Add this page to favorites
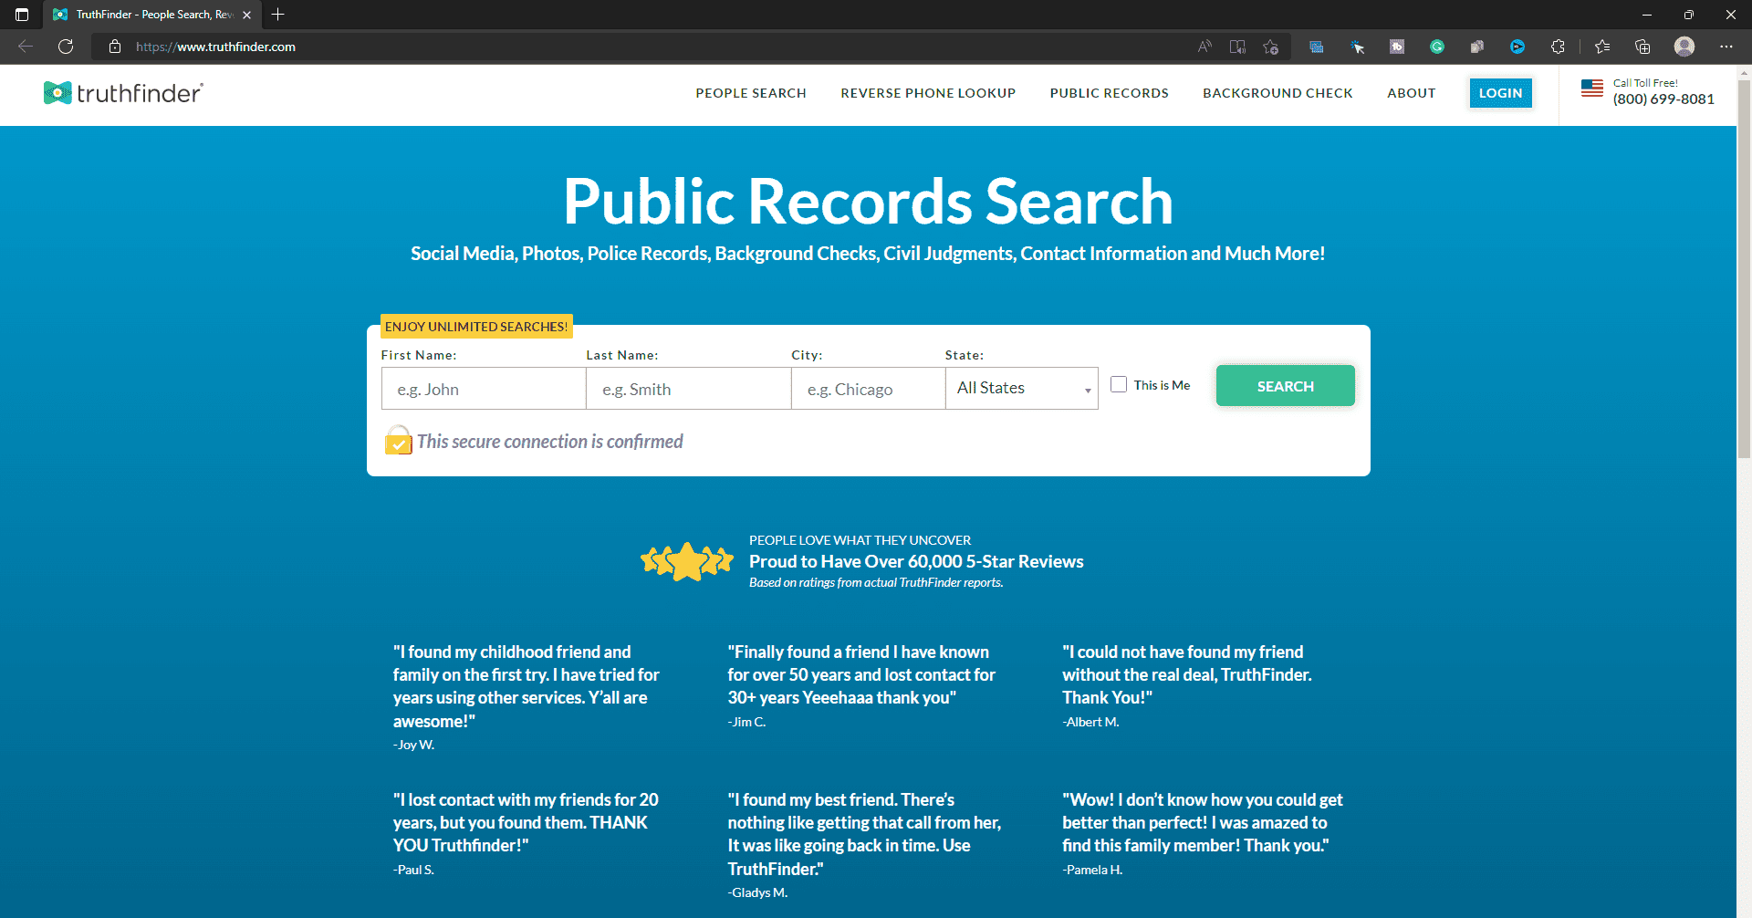Screen dimensions: 1752x918 [x=1270, y=47]
